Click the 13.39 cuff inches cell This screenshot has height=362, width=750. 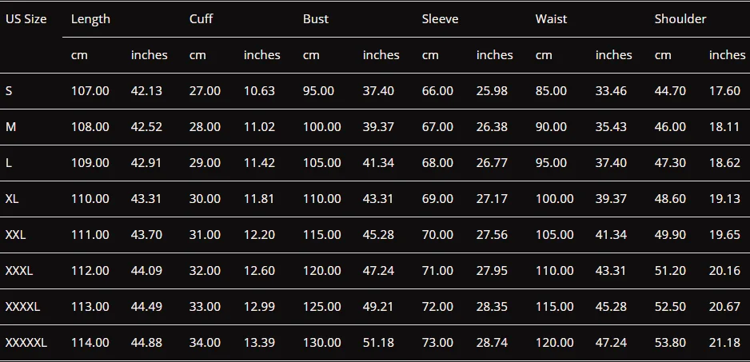tap(259, 343)
